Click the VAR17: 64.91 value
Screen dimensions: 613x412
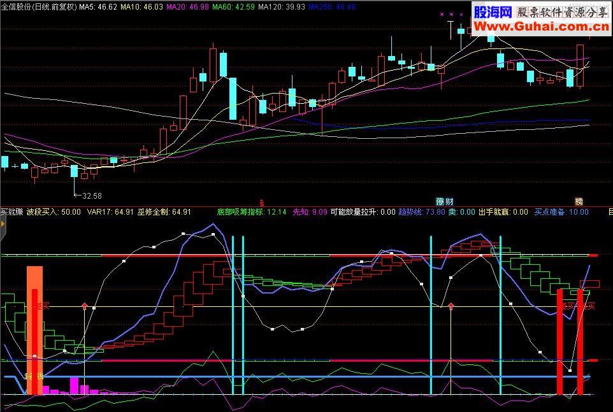click(110, 212)
